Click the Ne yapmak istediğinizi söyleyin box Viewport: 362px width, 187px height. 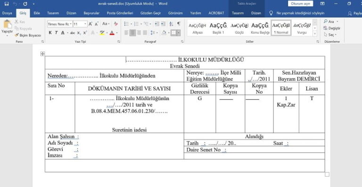(300, 13)
